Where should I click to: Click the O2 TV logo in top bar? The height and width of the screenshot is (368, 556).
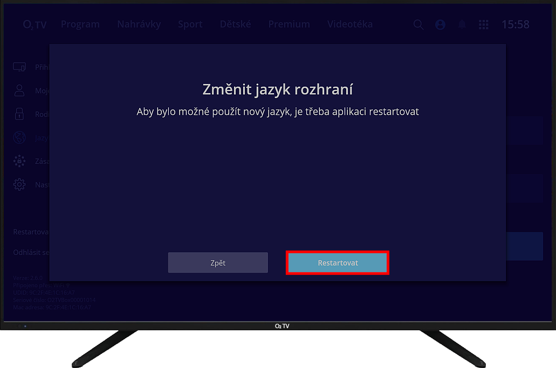pyautogui.click(x=35, y=24)
